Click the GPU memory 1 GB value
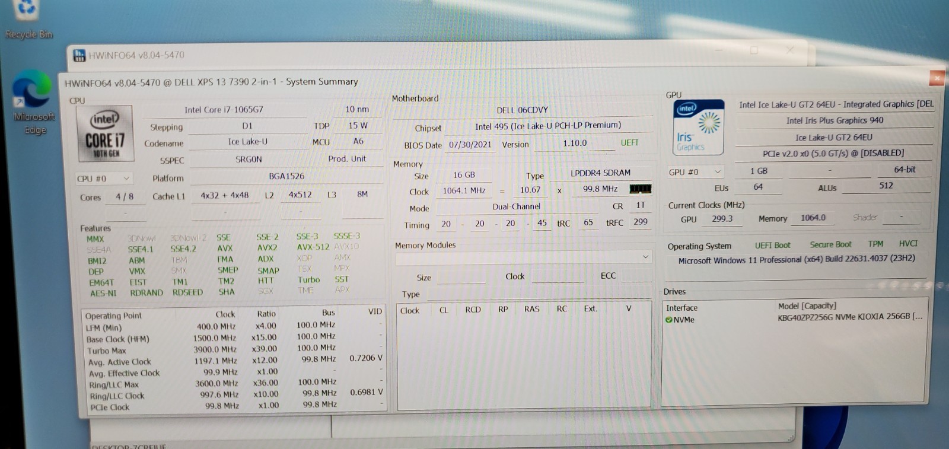949x449 pixels. (x=759, y=171)
